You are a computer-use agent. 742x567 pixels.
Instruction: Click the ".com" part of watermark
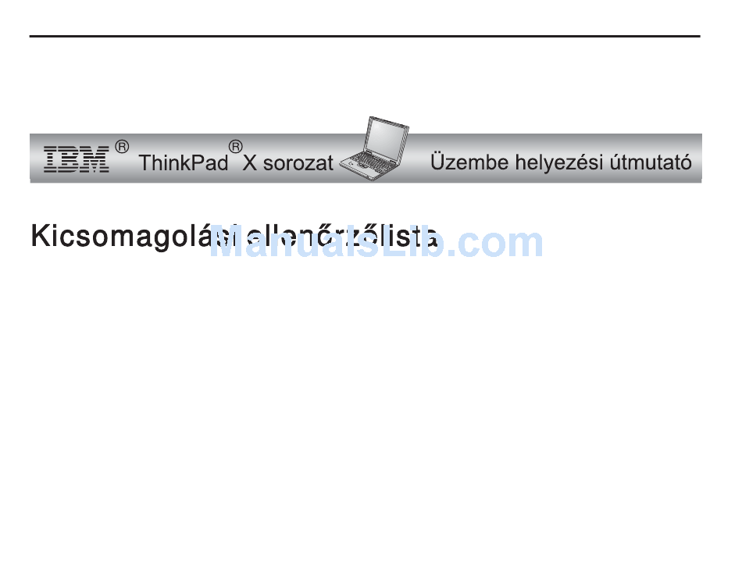pos(495,243)
